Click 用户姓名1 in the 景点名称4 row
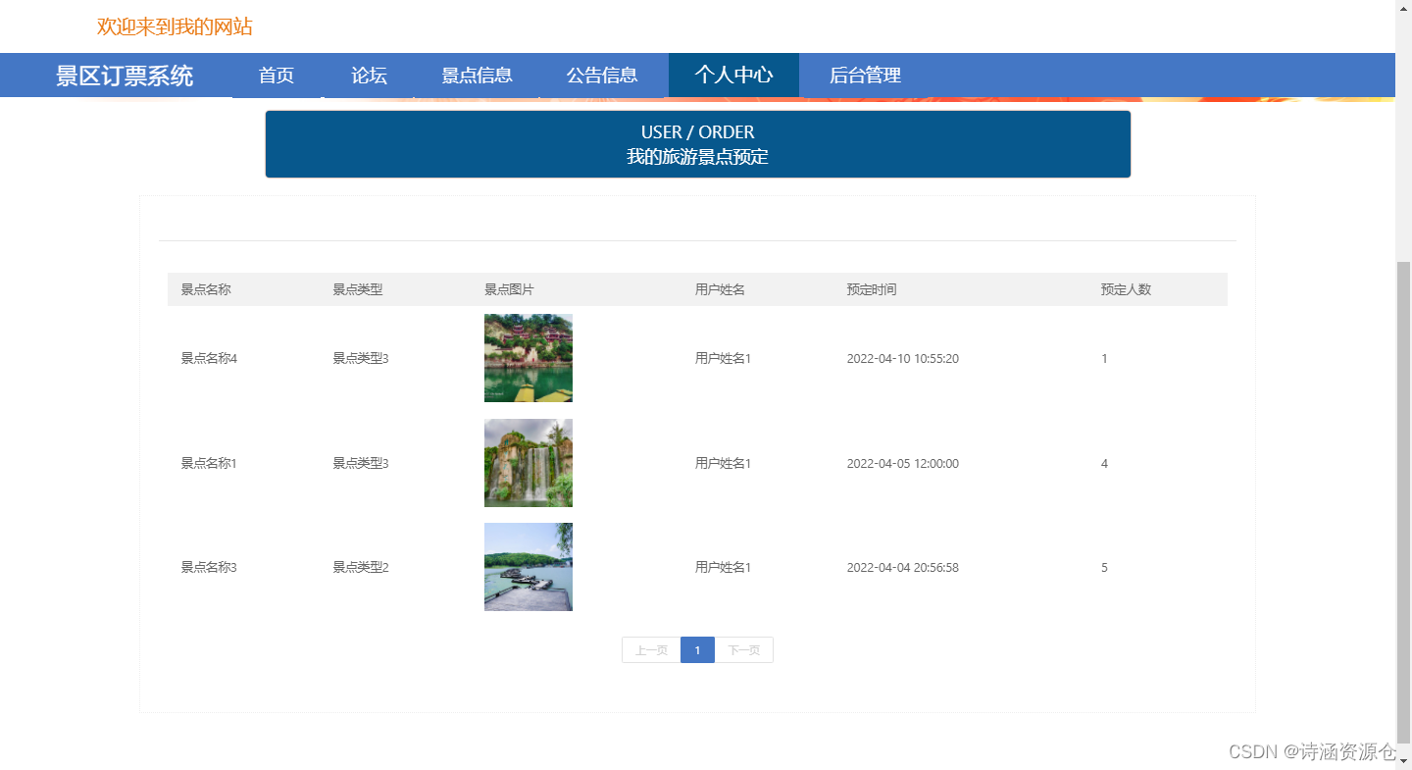This screenshot has height=770, width=1412. (723, 358)
